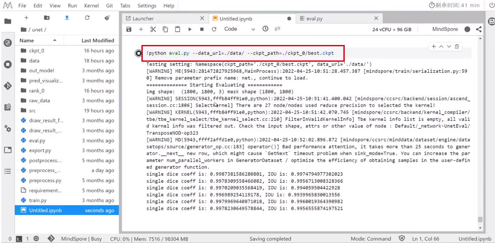Click the terminal count status bar icon

[x=19, y=239]
